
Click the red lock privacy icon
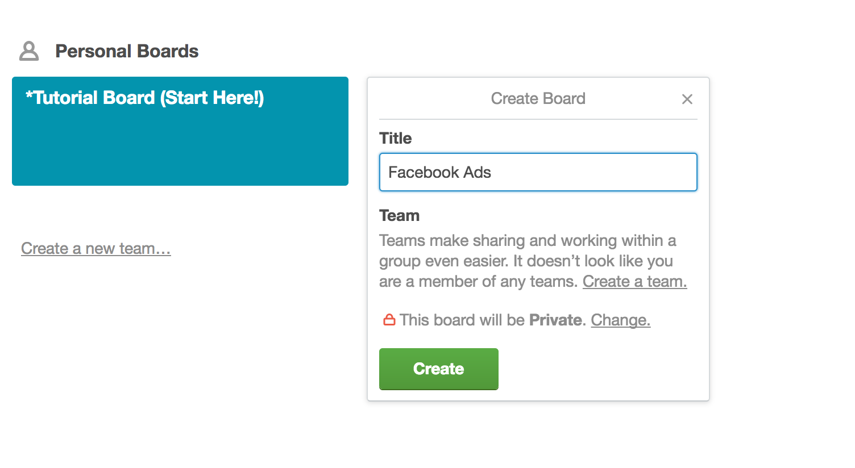pyautogui.click(x=389, y=320)
